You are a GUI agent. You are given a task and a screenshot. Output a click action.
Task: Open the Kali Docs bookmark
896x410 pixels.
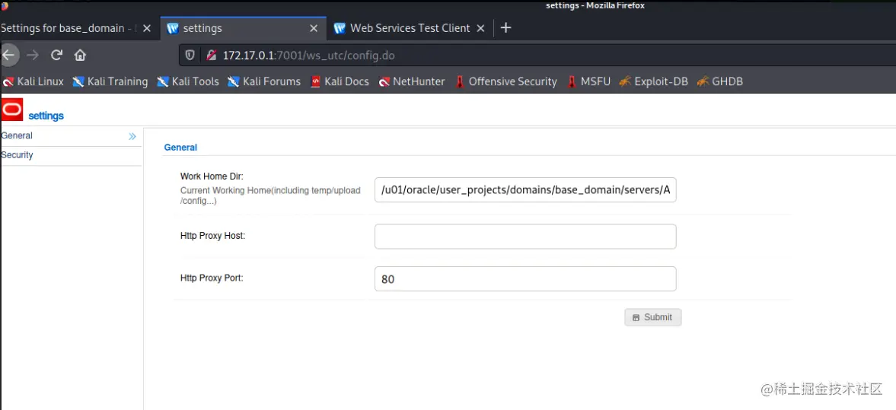point(340,81)
